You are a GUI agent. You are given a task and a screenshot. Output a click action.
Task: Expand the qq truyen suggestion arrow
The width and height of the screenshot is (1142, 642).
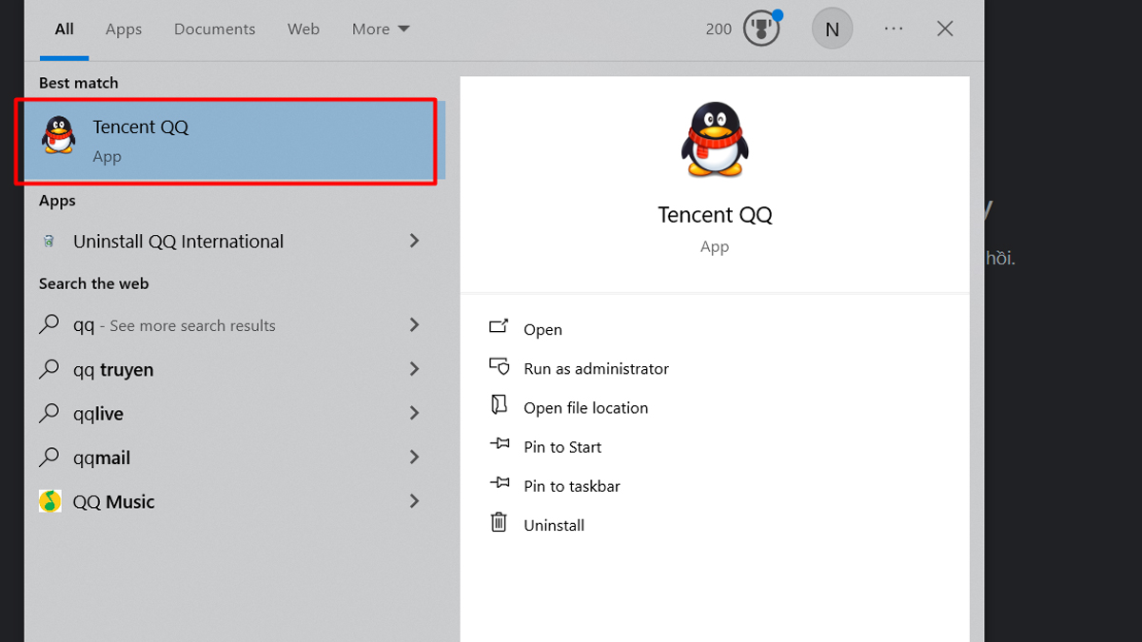pyautogui.click(x=414, y=369)
